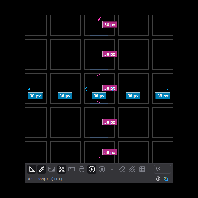Enable the crosshair guides tool
This screenshot has width=198, height=198.
[x=112, y=169]
